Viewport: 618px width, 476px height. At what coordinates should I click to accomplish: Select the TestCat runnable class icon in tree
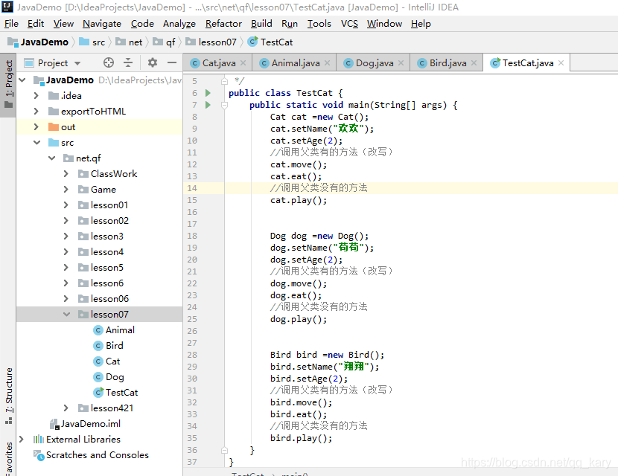coord(98,392)
